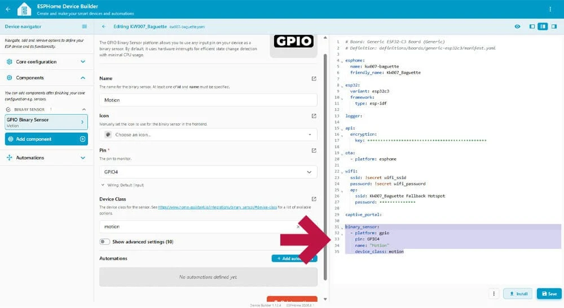
Task: Click YAML line 'device_class: motion'
Action: tap(379, 252)
